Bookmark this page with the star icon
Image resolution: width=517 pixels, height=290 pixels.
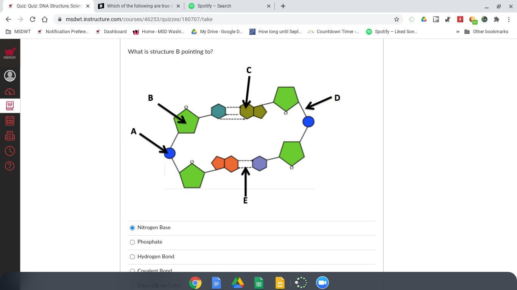397,19
